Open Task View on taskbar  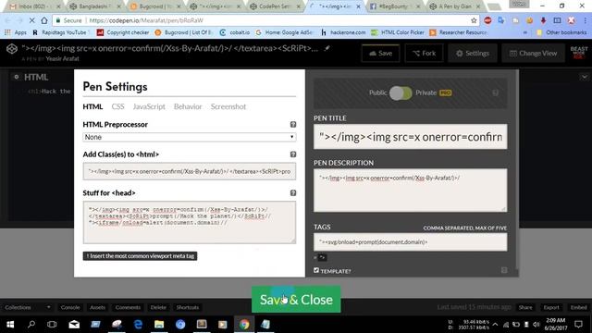[x=52, y=325]
